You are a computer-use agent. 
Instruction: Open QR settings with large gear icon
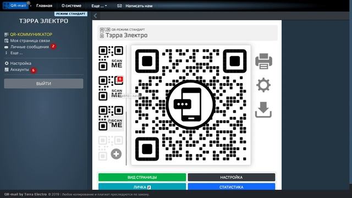coord(263,85)
